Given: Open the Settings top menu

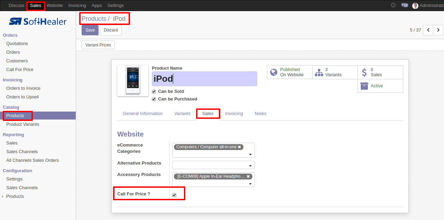Looking at the screenshot, I should click(x=115, y=5).
